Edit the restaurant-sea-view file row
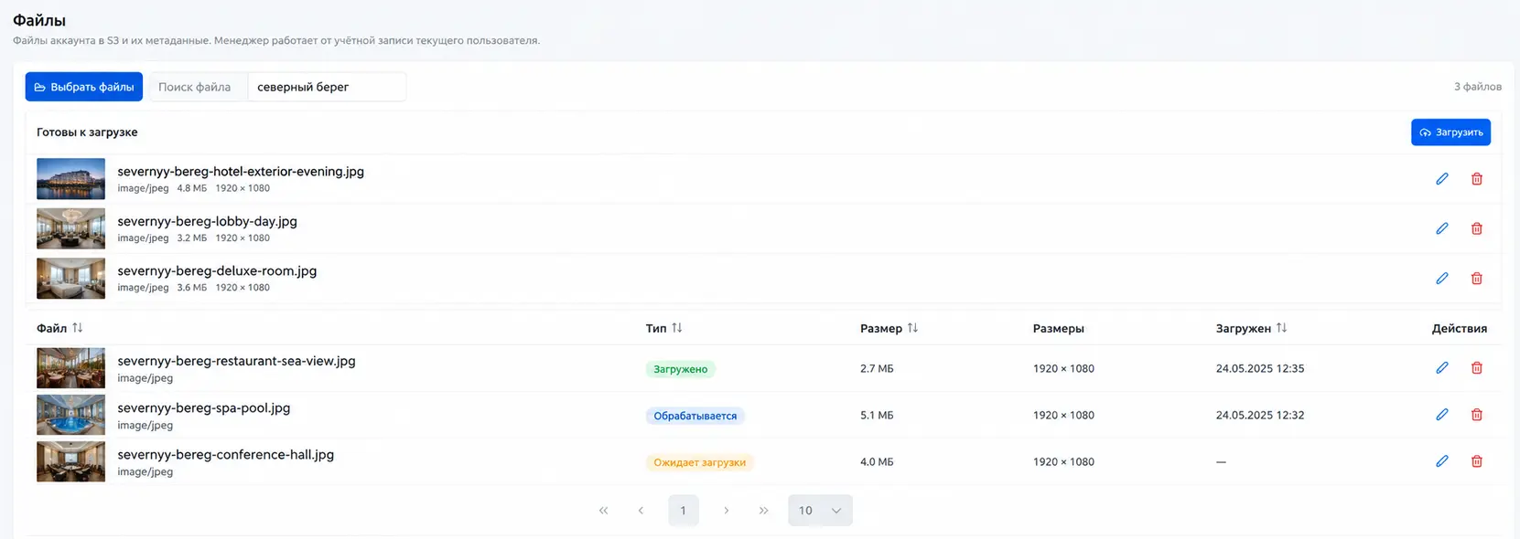This screenshot has width=1520, height=539. pos(1442,368)
